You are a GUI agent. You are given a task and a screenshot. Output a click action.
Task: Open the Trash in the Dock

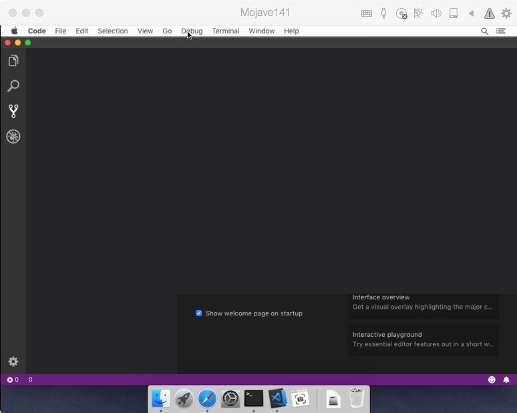coord(357,398)
